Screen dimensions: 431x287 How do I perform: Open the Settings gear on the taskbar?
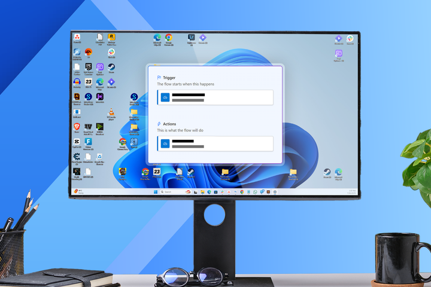pos(275,192)
